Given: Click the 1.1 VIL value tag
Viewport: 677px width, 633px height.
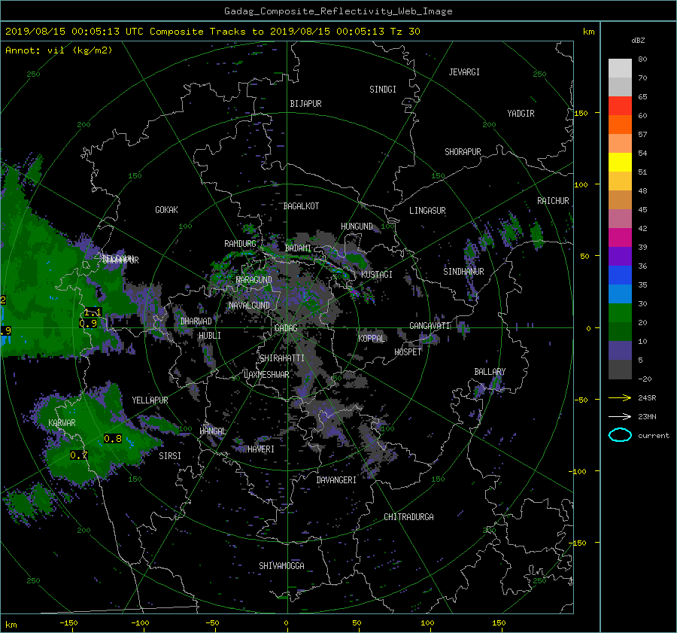Looking at the screenshot, I should 93,312.
